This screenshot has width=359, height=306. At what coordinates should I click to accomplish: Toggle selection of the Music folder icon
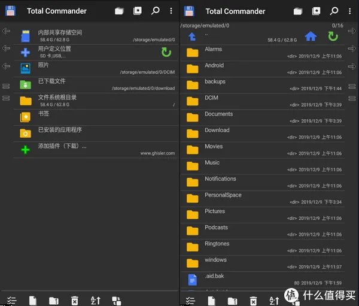pos(192,166)
